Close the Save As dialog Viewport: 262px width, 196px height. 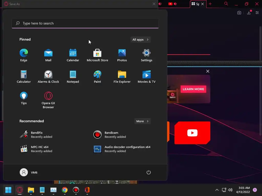(x=154, y=4)
